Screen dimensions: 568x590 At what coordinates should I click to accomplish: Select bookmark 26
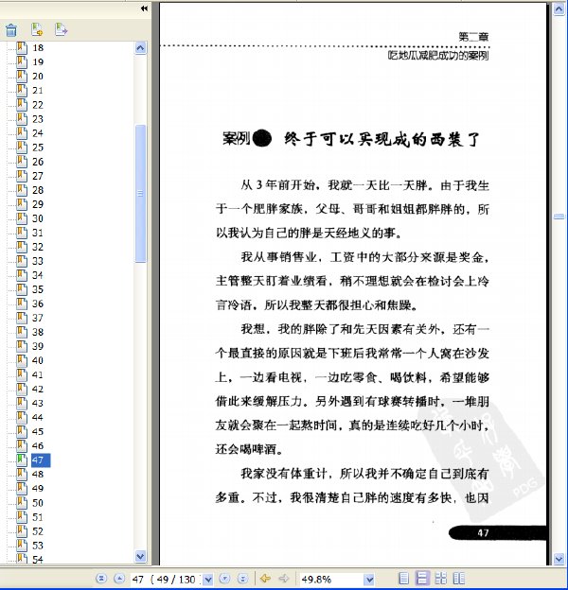38,162
